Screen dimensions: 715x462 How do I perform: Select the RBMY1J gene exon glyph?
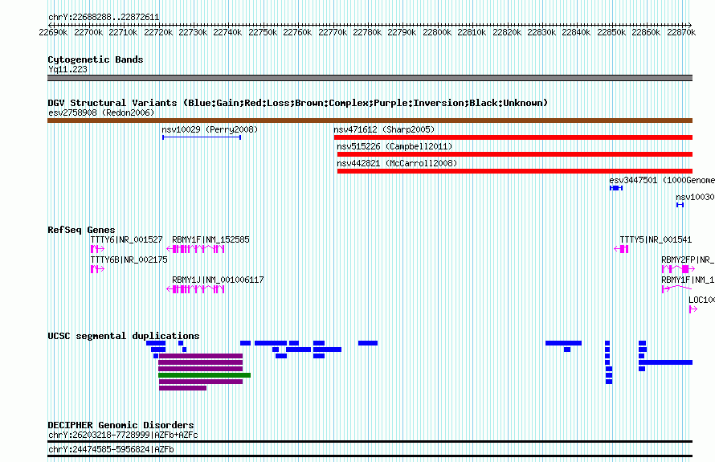[x=196, y=289]
